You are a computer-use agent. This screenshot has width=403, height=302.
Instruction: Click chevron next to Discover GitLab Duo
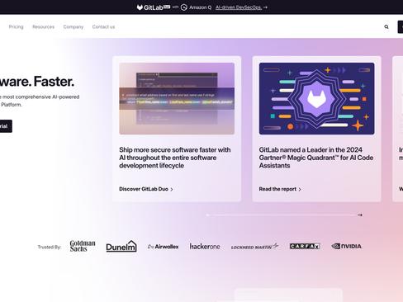(172, 189)
